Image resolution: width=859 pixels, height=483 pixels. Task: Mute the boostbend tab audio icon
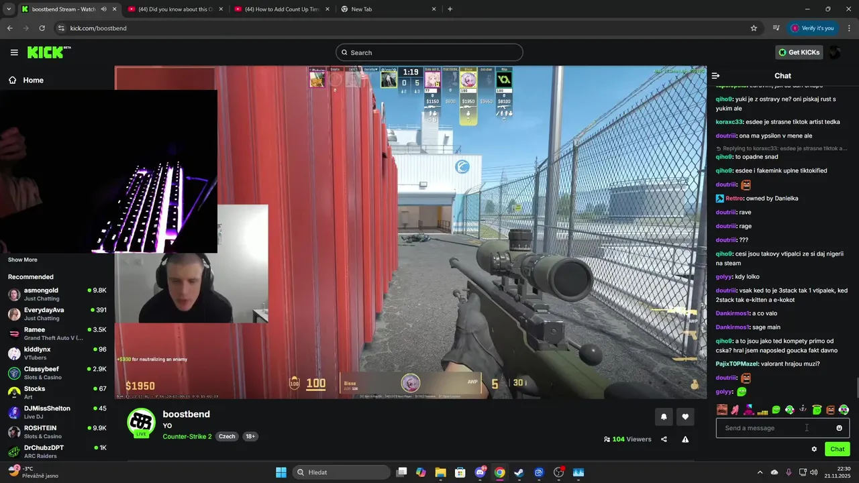tap(103, 9)
